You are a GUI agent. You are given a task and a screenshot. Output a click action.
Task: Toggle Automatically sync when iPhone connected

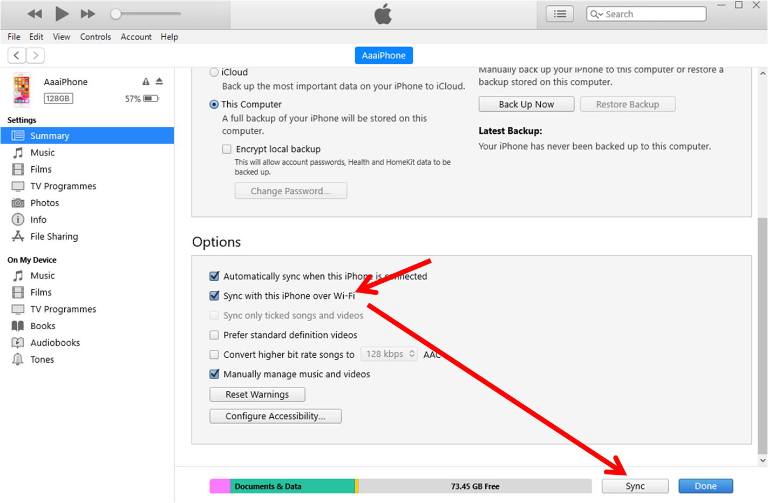pos(214,276)
